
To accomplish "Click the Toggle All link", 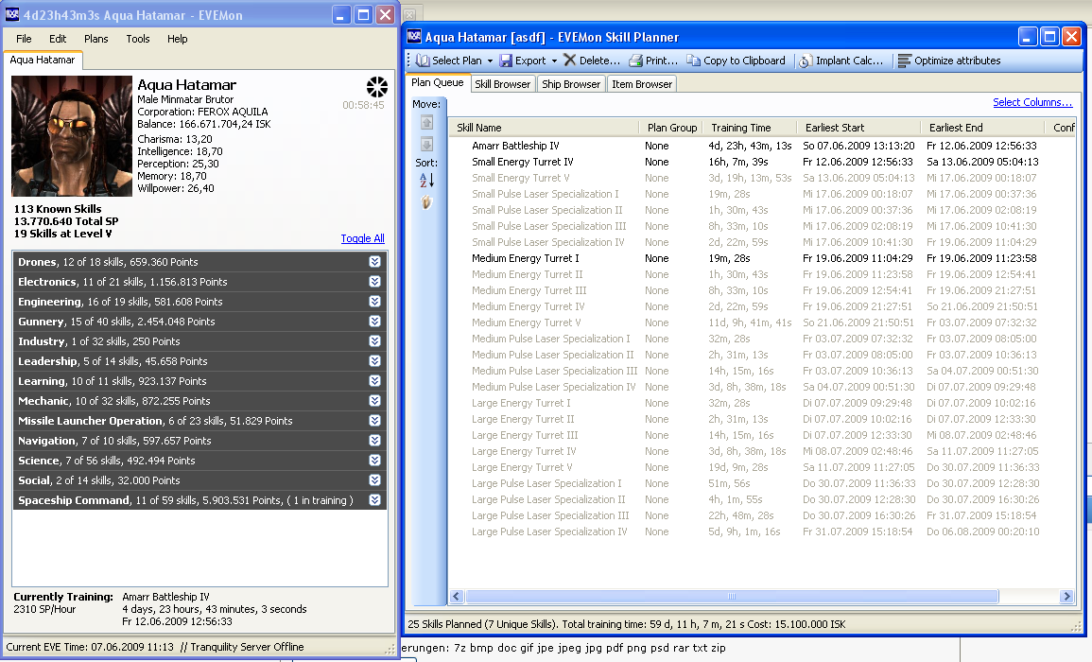I will click(x=362, y=238).
